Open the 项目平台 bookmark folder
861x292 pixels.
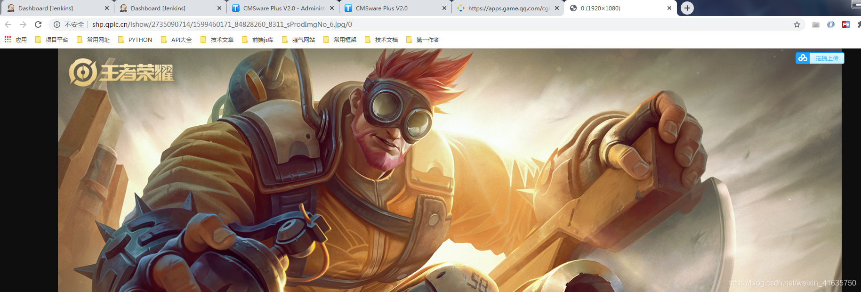pos(52,40)
